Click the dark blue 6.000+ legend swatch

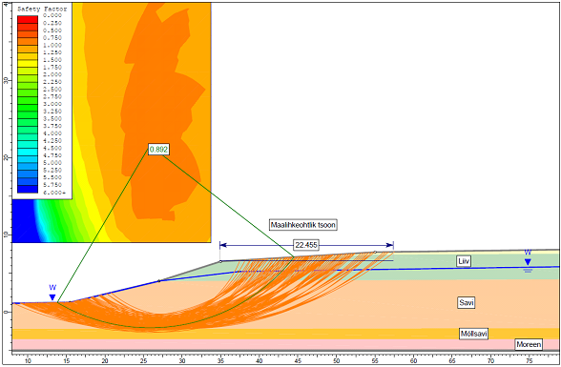click(28, 189)
